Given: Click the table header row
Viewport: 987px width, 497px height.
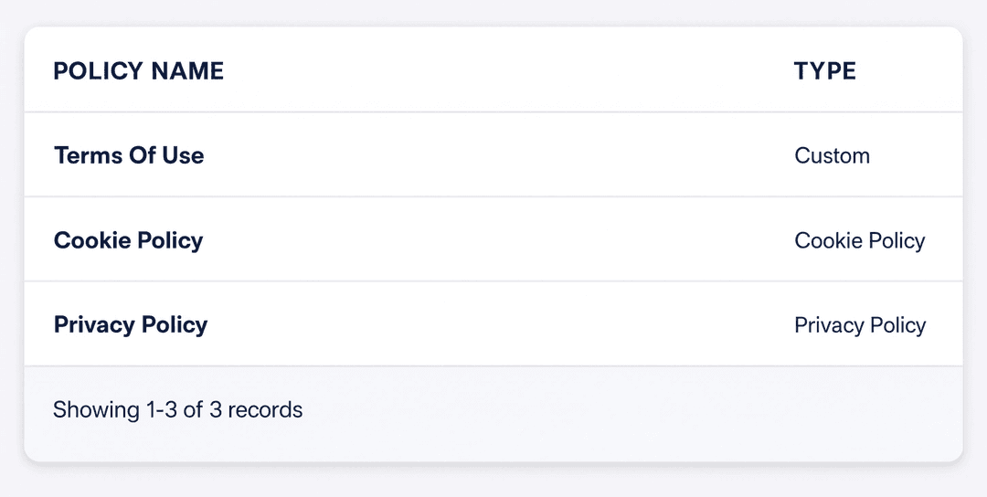Looking at the screenshot, I should [x=493, y=69].
